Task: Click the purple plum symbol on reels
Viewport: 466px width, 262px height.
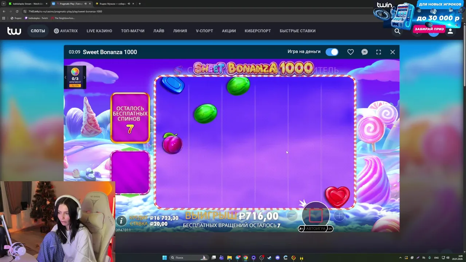Action: point(172,143)
